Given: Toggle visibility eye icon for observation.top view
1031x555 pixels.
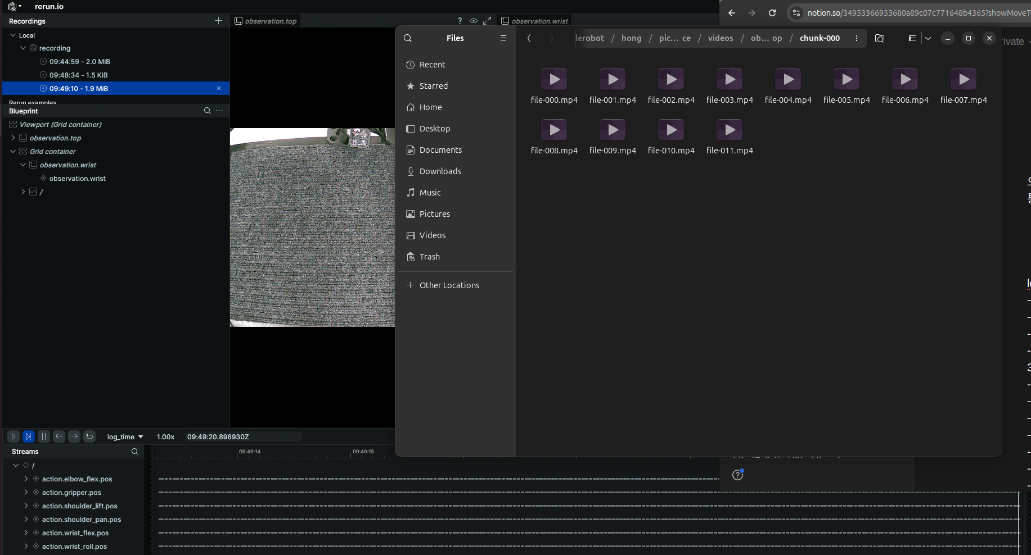Looking at the screenshot, I should [x=474, y=21].
